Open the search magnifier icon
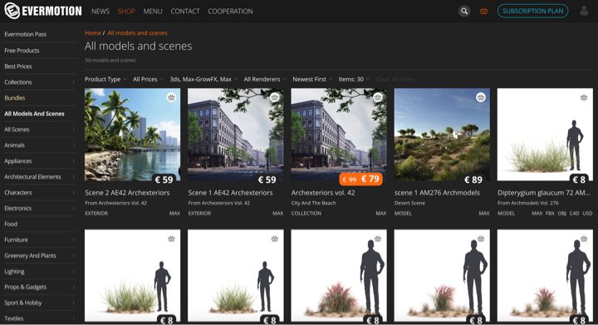Viewport: 598px width, 325px height. [464, 11]
